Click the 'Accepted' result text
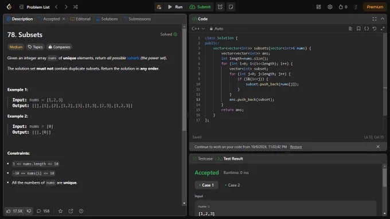Image resolution: width=390 pixels, height=219 pixels. (x=206, y=173)
